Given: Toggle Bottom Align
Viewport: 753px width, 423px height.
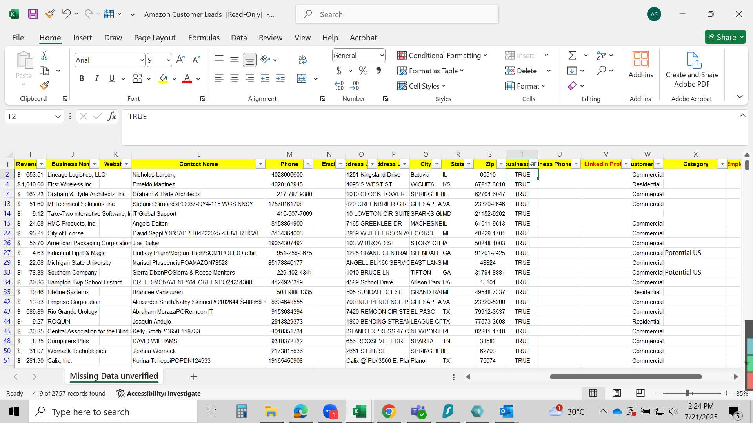Looking at the screenshot, I should [x=250, y=60].
